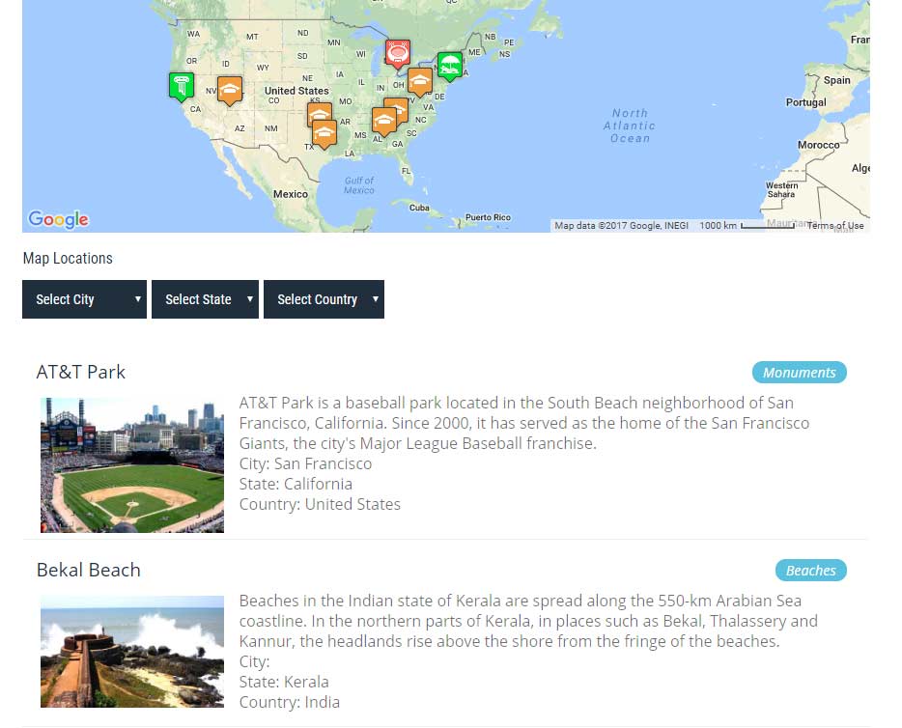The height and width of the screenshot is (728, 902).
Task: Click the Puerto Rico map label
Action: pos(488,217)
